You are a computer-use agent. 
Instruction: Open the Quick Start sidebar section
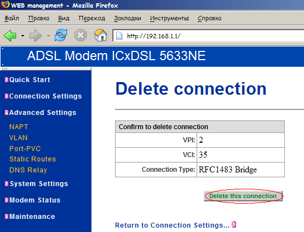coord(30,80)
